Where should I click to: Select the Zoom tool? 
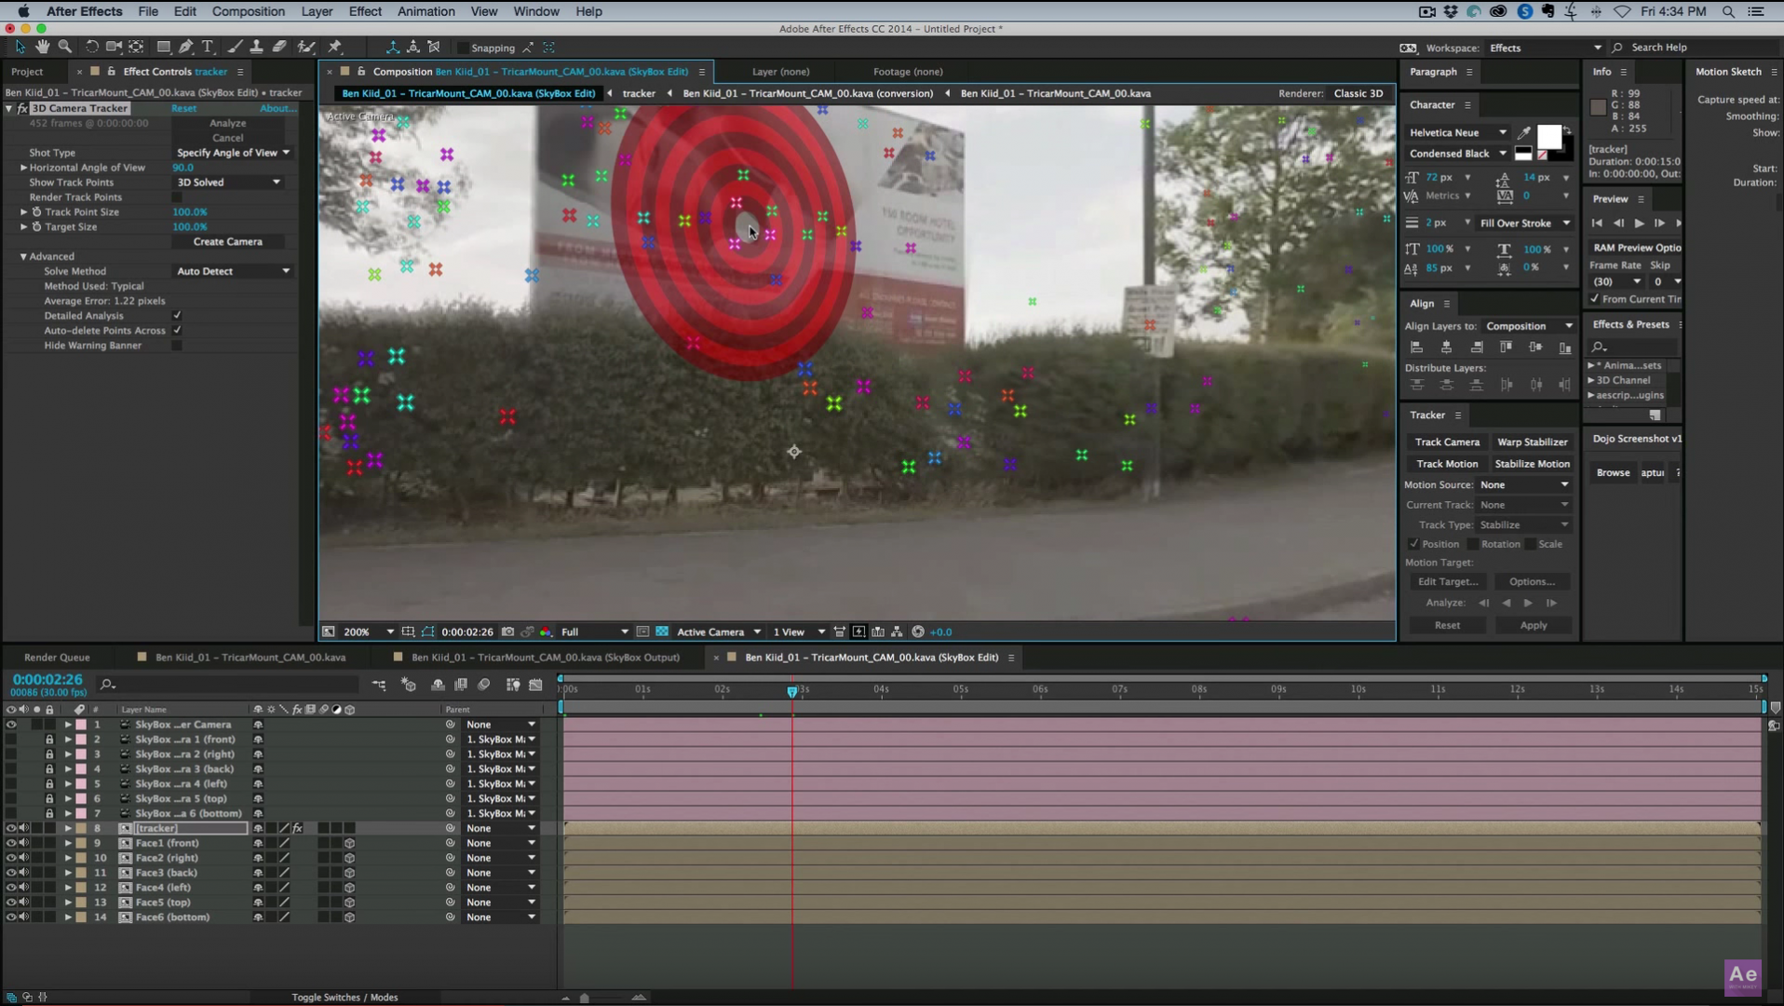pyautogui.click(x=65, y=47)
